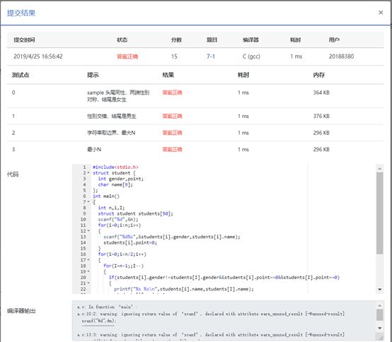Click test point 1 result text
The width and height of the screenshot is (392, 342).
(172, 116)
